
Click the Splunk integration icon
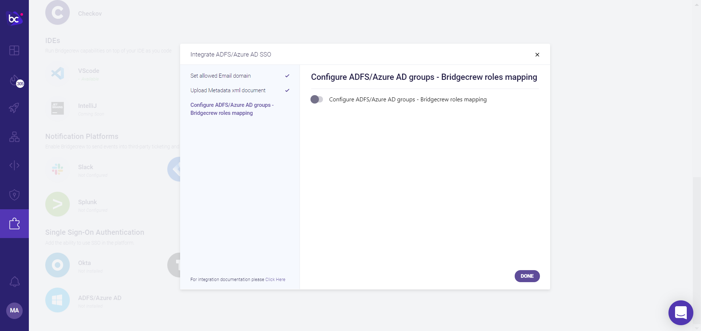57,204
